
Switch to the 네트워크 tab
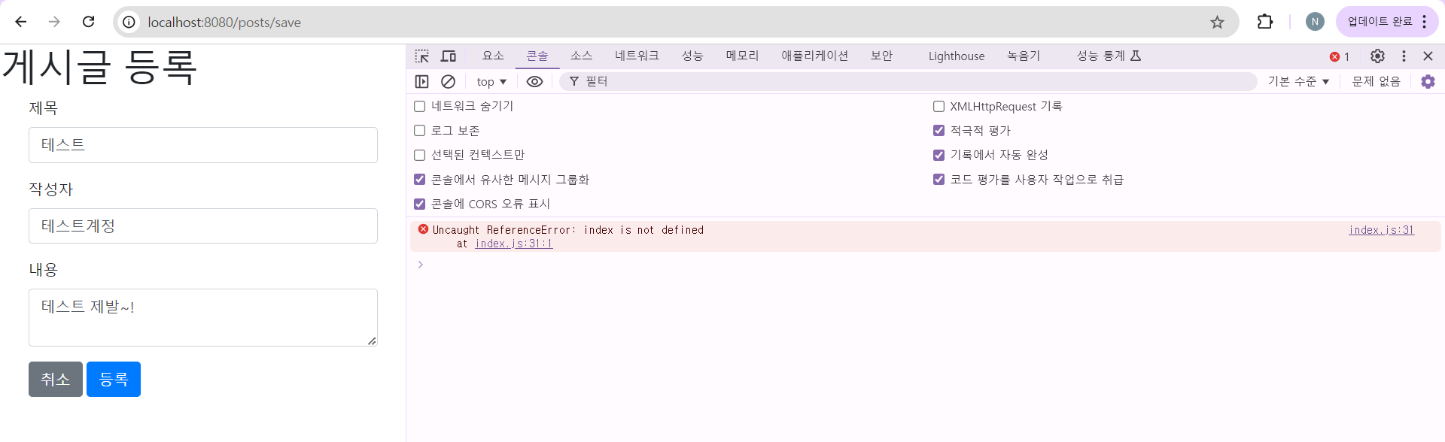coord(637,56)
